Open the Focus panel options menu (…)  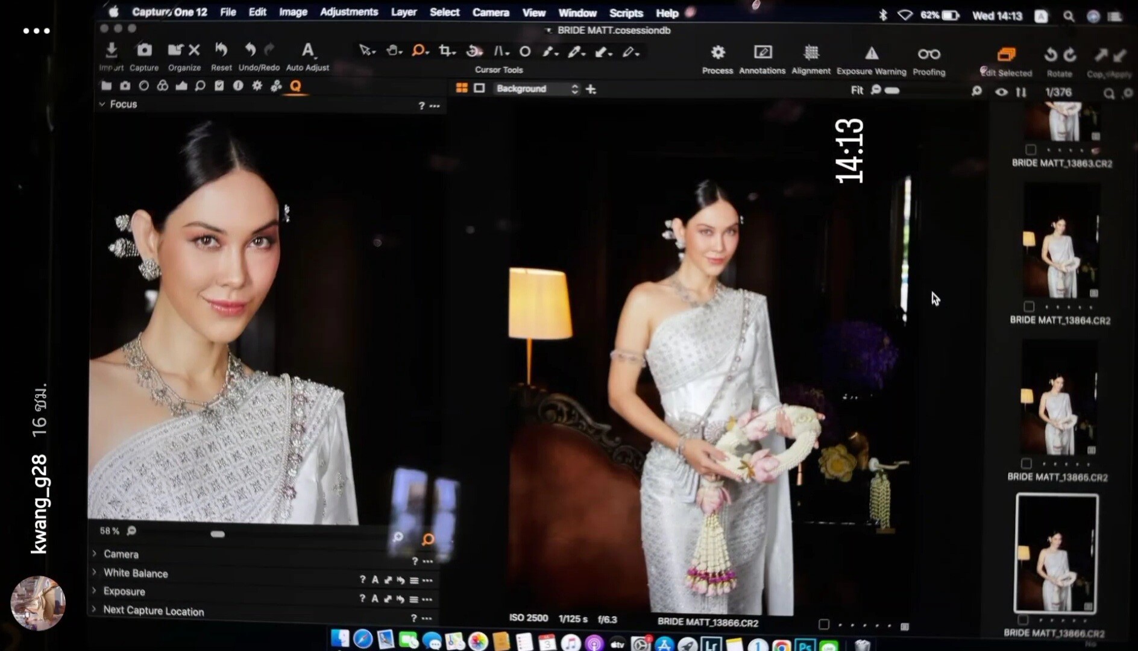pos(435,106)
